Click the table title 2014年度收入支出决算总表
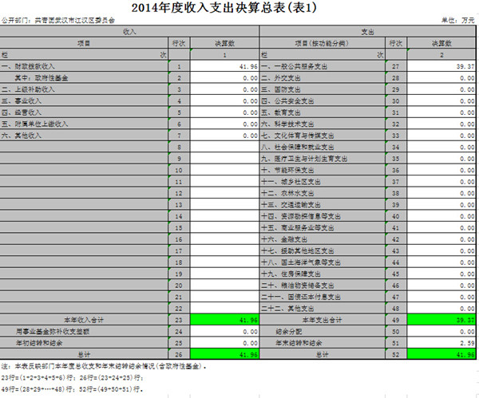The width and height of the screenshot is (479, 398). pos(239,8)
